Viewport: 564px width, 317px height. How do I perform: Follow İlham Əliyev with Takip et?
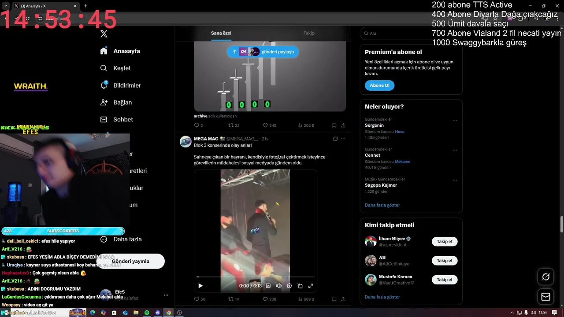pos(445,242)
